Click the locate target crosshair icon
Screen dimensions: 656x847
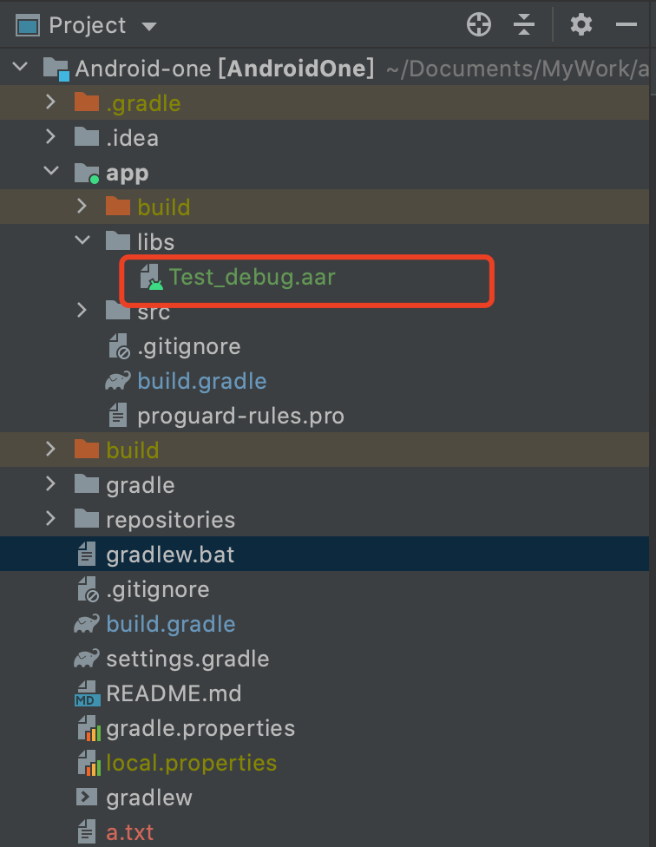tap(479, 25)
